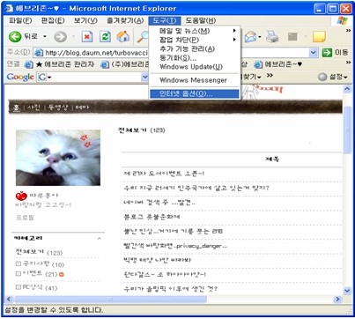Viewport: 355px width, 319px height.
Task: Click the horizontal scrollbar thumb
Action: click(111, 300)
